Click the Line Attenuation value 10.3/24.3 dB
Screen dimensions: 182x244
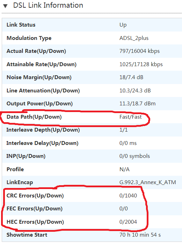[x=135, y=91]
